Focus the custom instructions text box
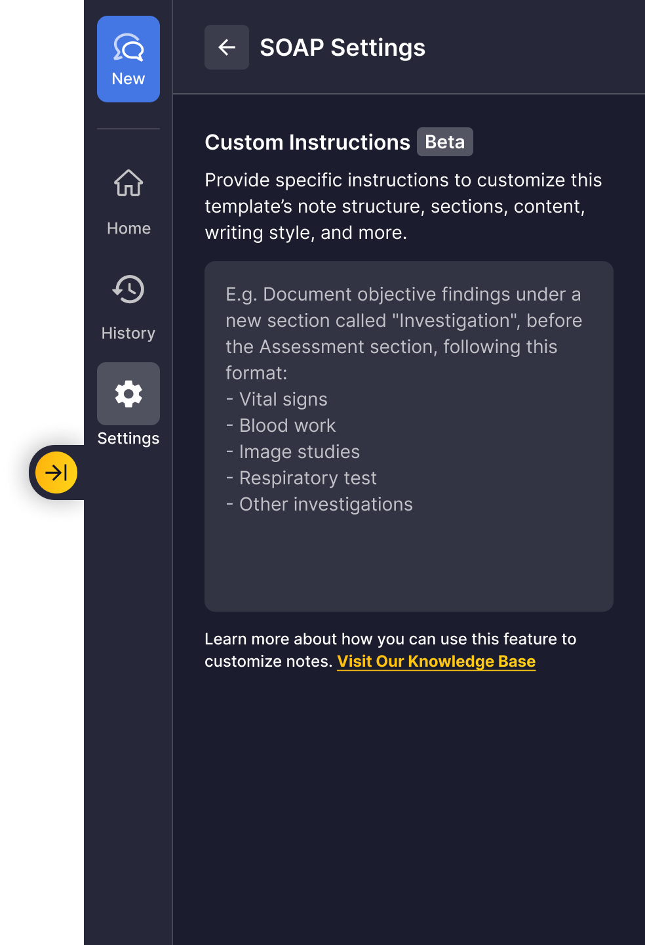 pos(409,558)
